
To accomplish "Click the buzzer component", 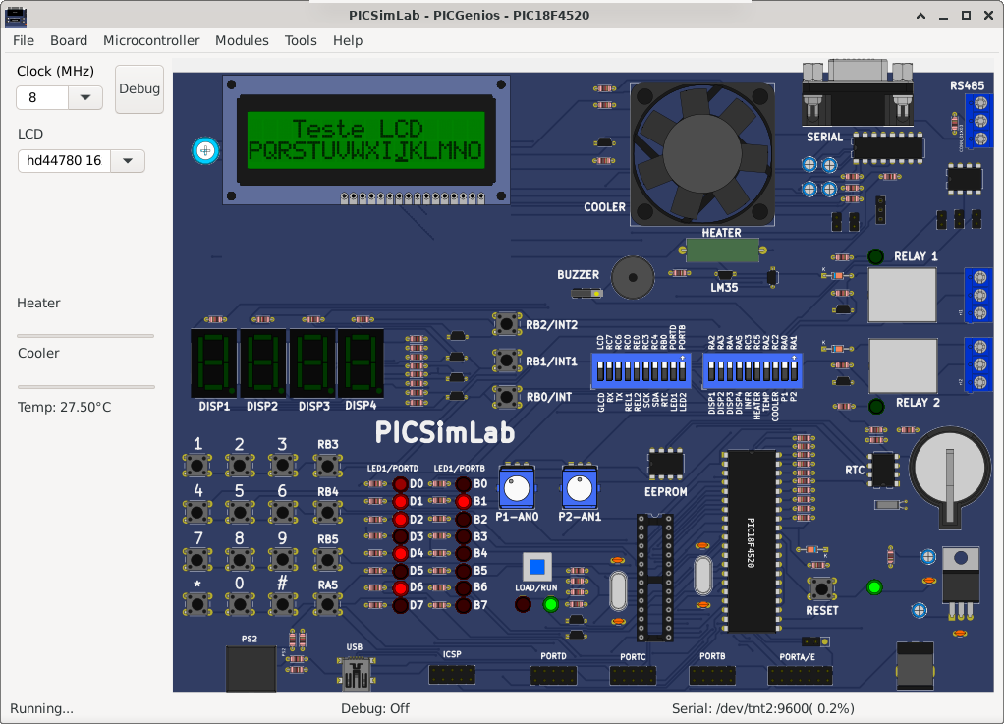I will (x=633, y=278).
